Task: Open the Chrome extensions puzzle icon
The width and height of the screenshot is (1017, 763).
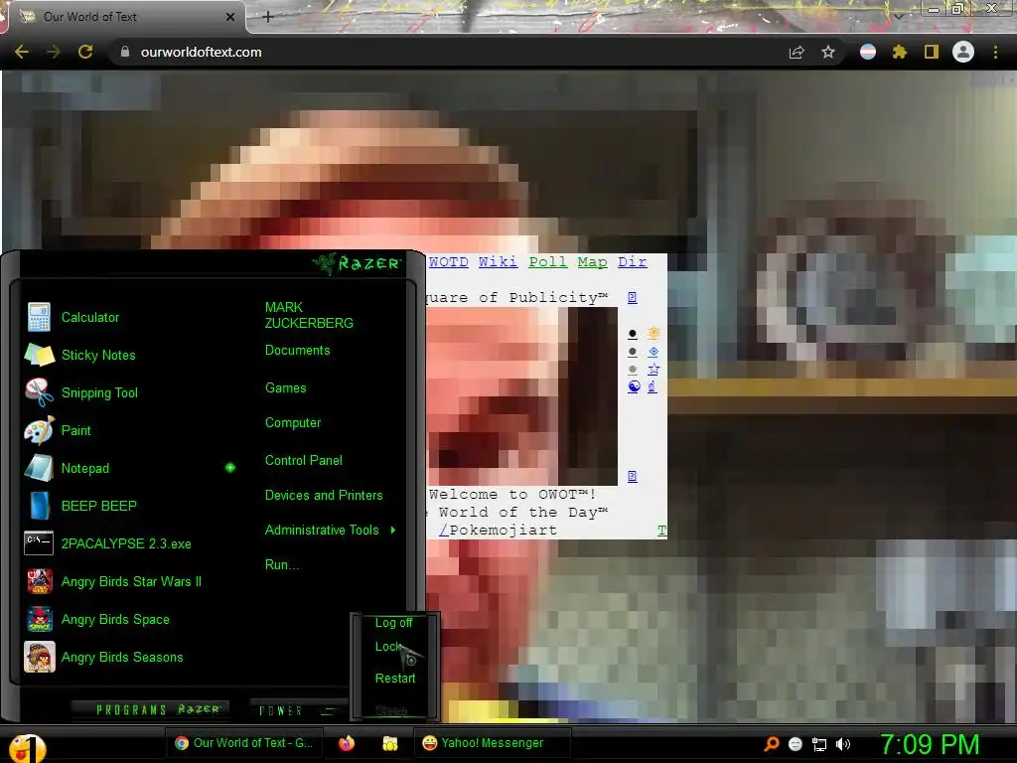Action: pos(899,52)
